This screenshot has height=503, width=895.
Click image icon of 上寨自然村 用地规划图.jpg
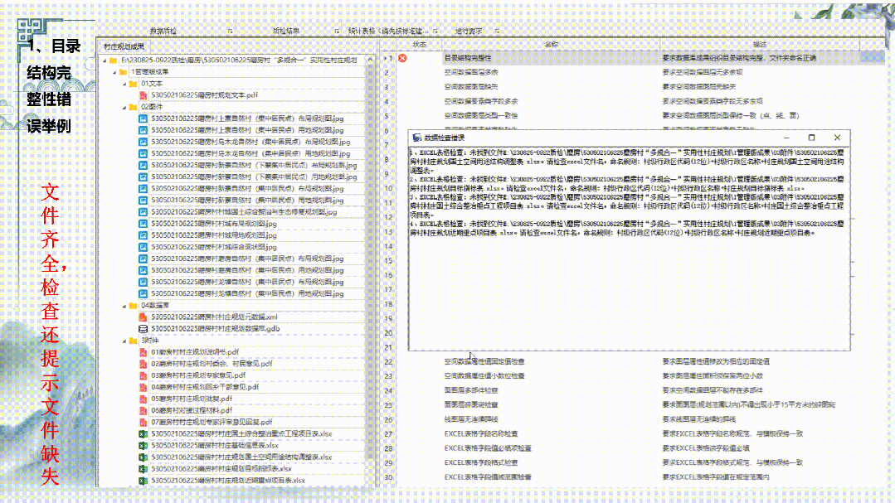(143, 130)
